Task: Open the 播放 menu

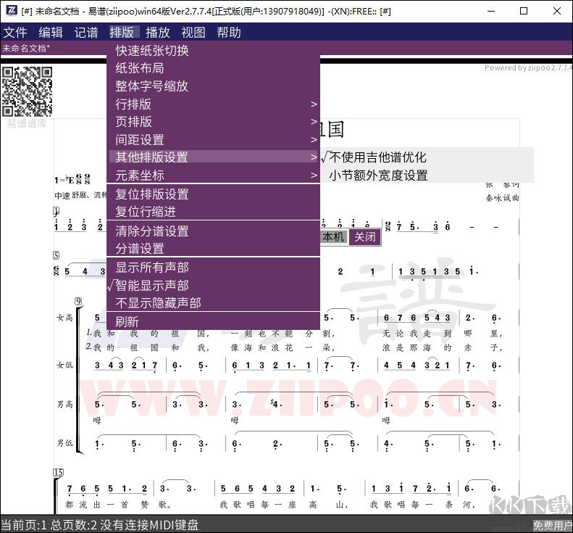Action: (157, 33)
